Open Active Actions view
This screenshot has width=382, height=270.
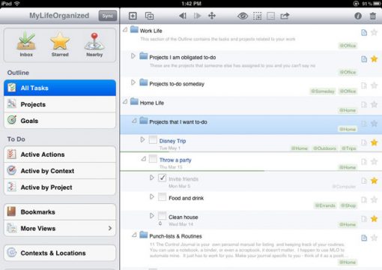click(60, 154)
